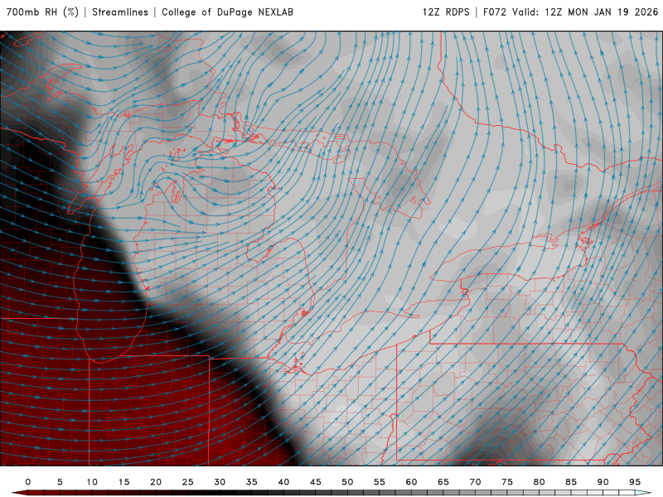Click colorbar label '15'
The width and height of the screenshot is (663, 497).
pyautogui.click(x=123, y=482)
